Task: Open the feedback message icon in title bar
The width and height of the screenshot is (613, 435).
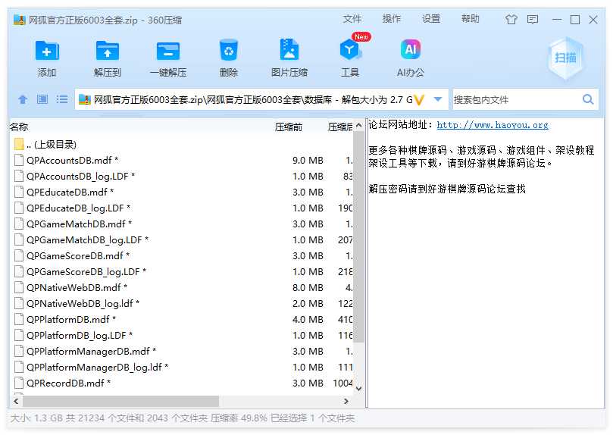Action: [533, 19]
